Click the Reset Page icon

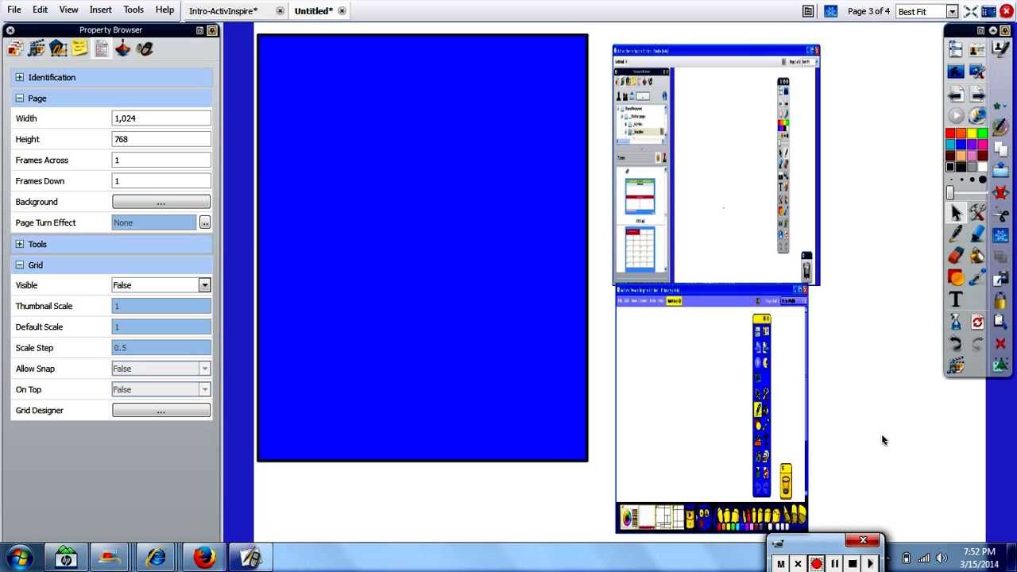point(977,322)
